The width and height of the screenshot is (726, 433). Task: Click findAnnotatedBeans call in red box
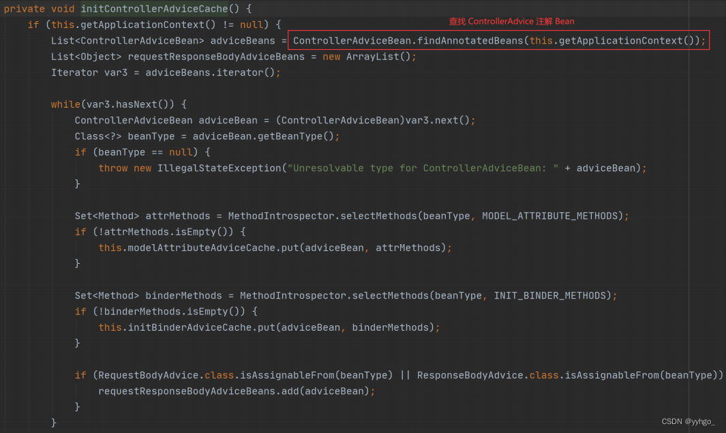tap(470, 41)
